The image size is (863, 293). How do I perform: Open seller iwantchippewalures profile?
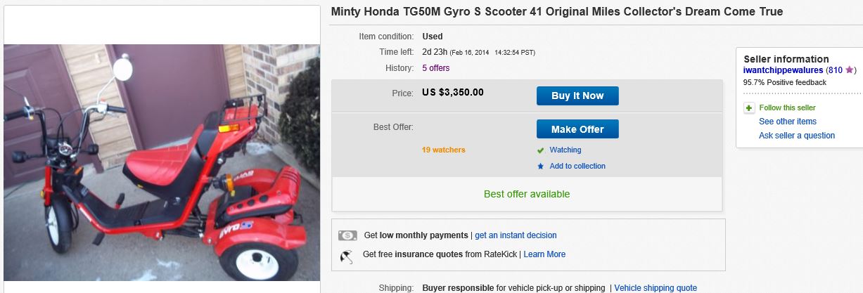pos(783,70)
